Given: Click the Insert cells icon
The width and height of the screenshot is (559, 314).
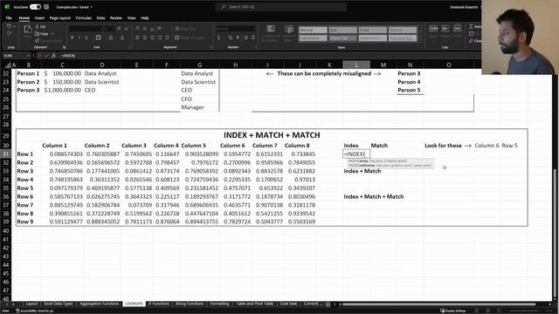Looking at the screenshot, I should pyautogui.click(x=433, y=29).
